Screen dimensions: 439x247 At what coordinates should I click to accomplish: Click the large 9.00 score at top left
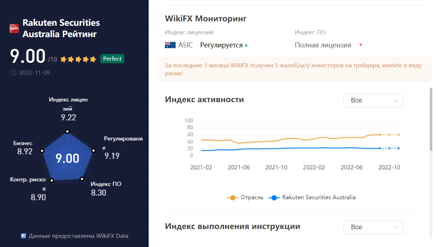tap(27, 56)
